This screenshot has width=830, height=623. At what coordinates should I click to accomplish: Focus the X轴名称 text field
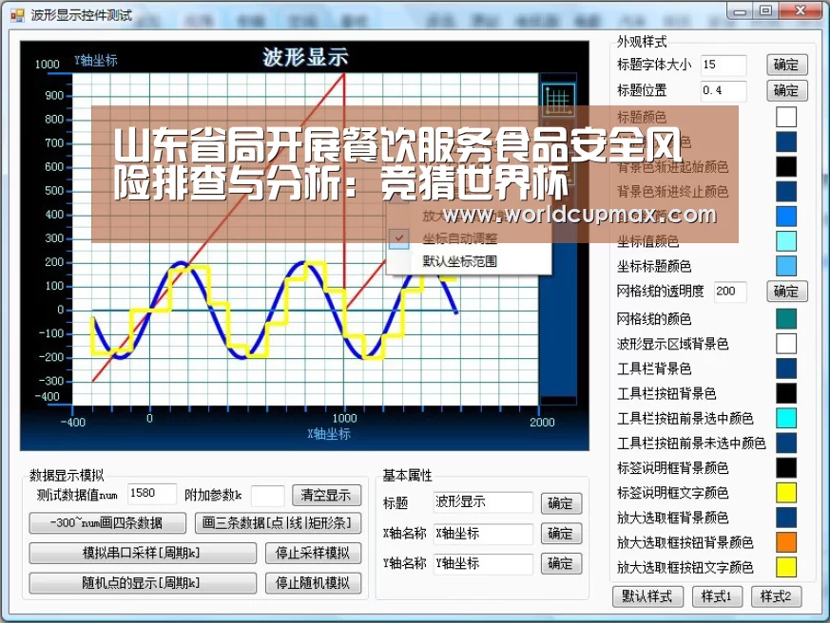pyautogui.click(x=483, y=533)
